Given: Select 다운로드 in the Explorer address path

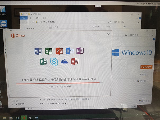Looking at the screenshot, I should (x=51, y=22).
